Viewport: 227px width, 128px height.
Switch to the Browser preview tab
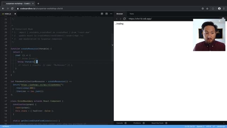(120, 14)
